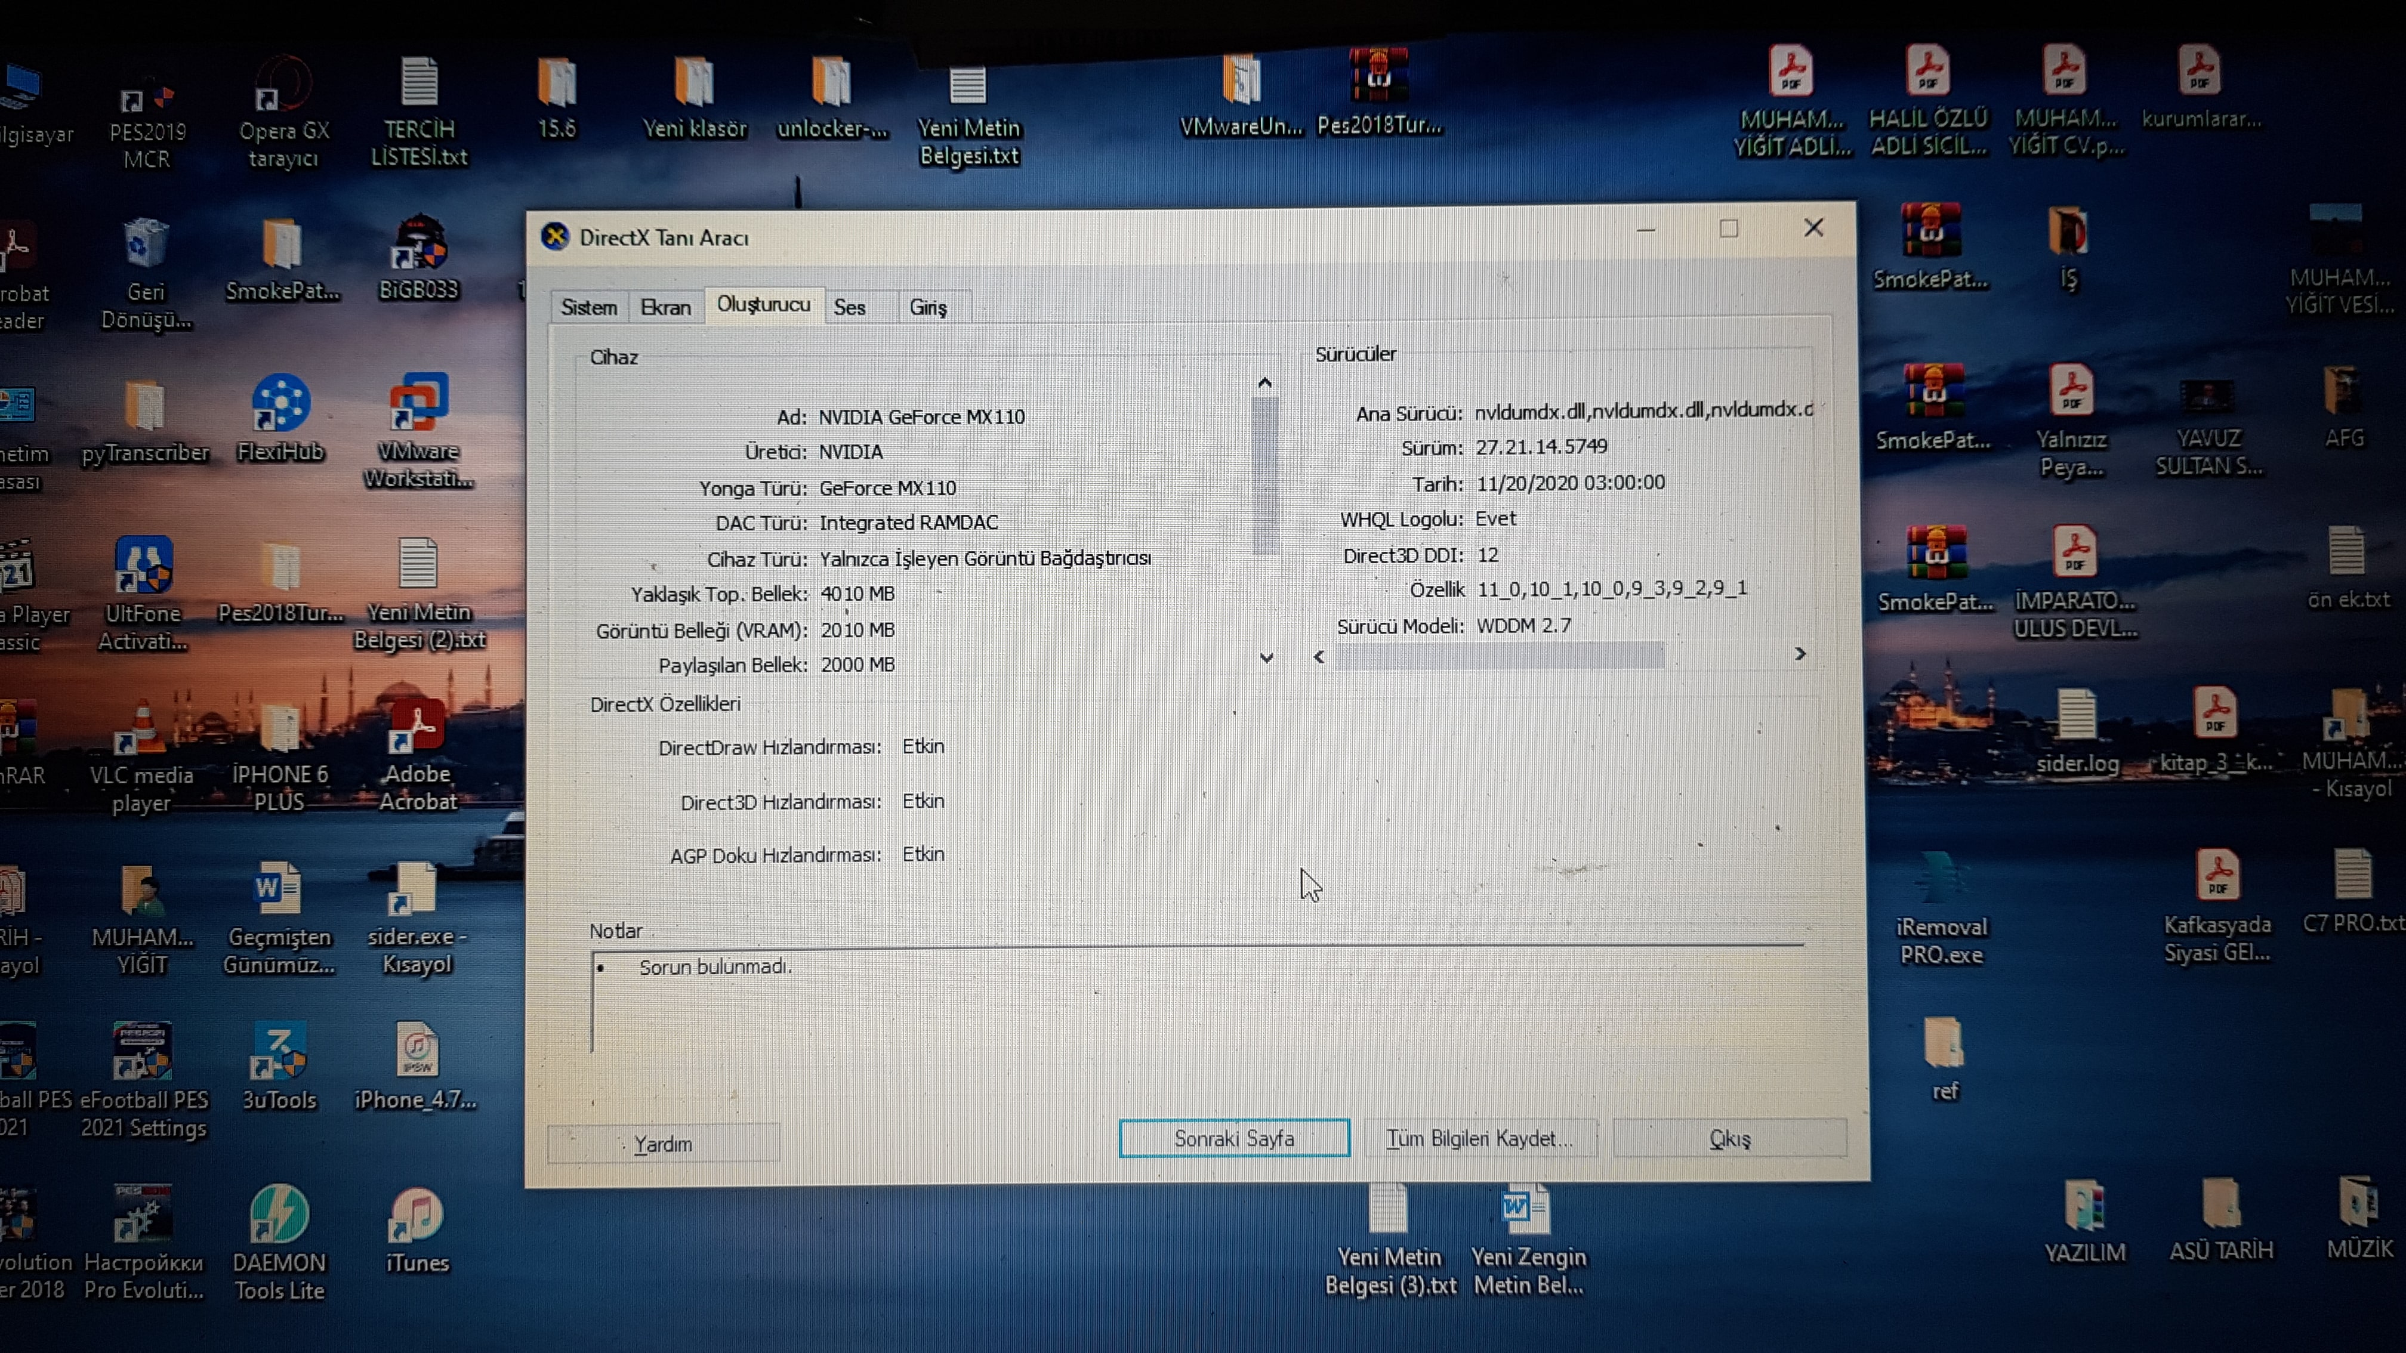Open the YAZILIM folder icon
2406x1353 pixels.
click(2085, 1221)
